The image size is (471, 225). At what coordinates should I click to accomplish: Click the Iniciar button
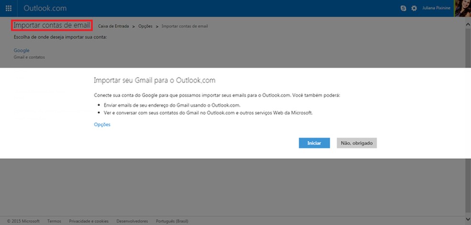(314, 143)
